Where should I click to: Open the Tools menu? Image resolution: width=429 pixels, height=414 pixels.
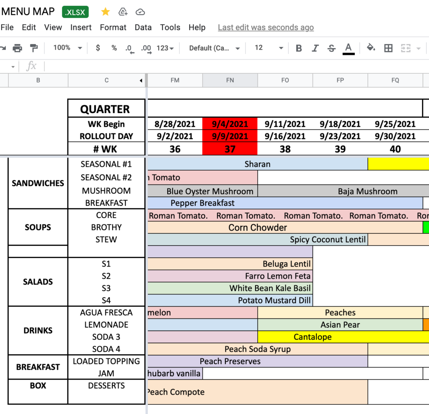click(170, 27)
